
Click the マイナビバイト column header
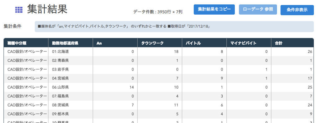(x=249, y=43)
